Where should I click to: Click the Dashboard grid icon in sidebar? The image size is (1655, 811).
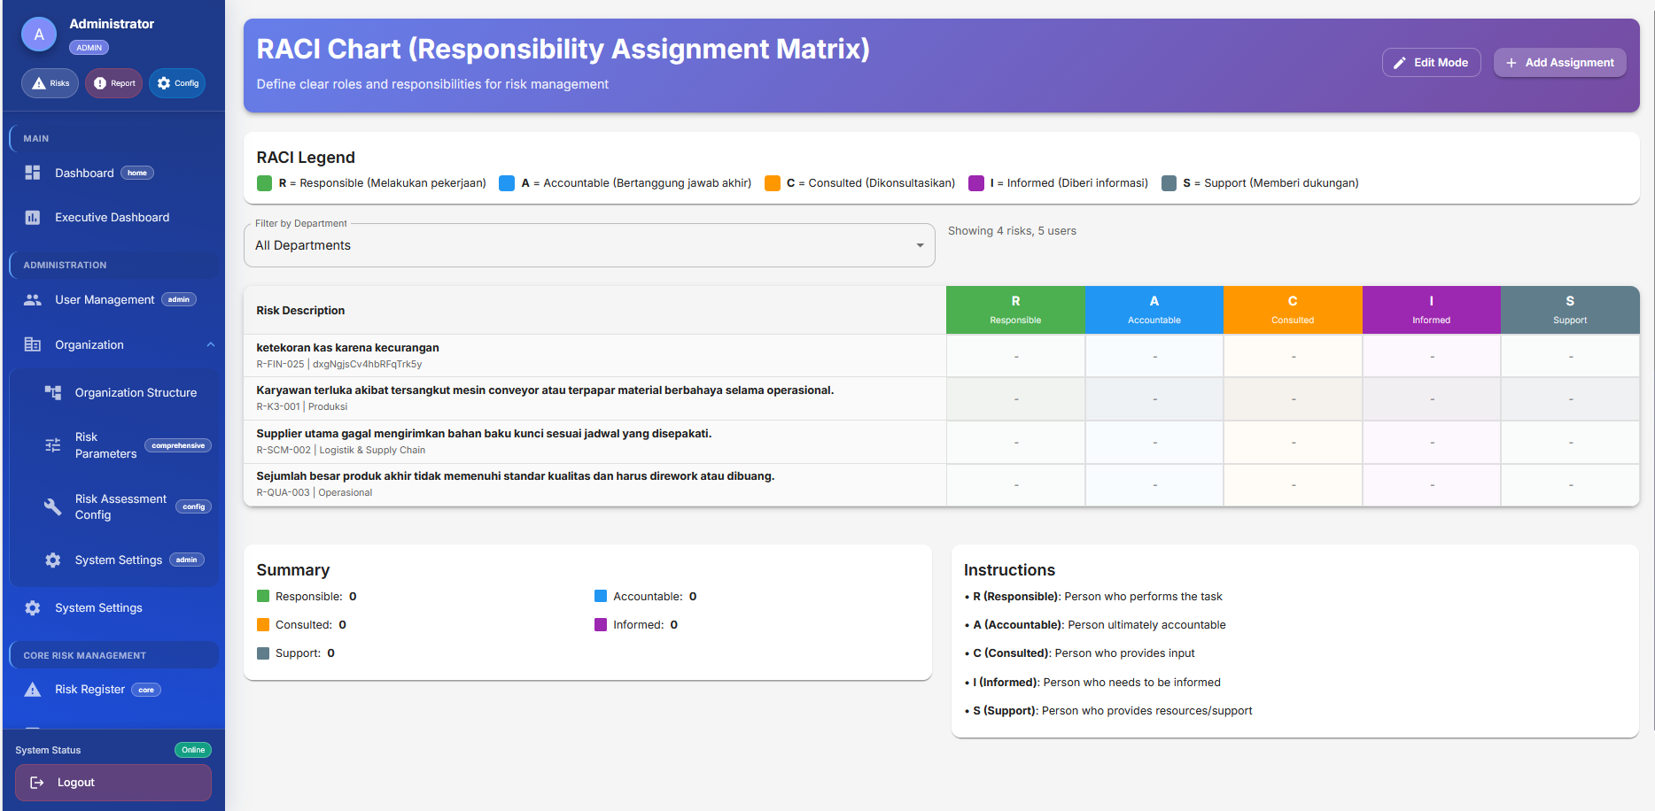pyautogui.click(x=33, y=173)
